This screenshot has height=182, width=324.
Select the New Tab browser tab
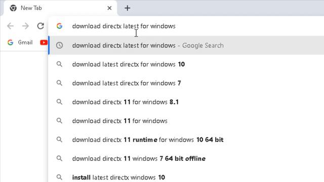60,8
